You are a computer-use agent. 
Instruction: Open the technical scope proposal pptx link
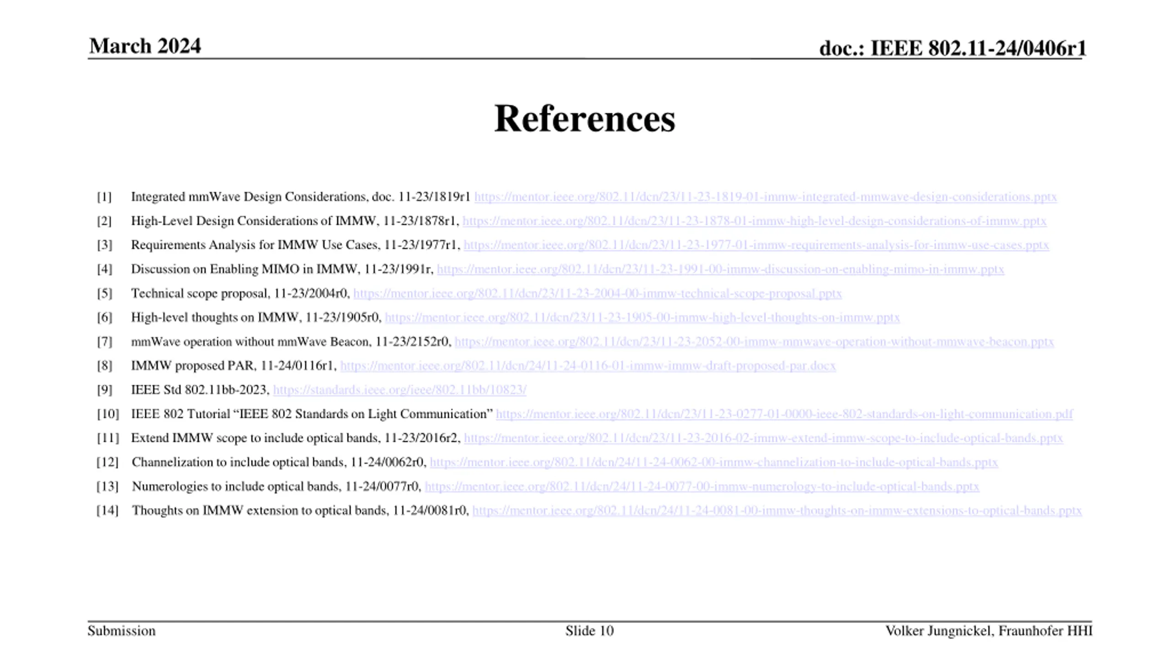598,293
